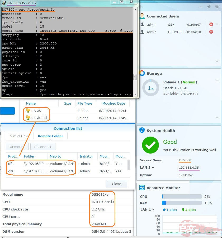Click the PuTTY scrollbar up arrow
This screenshot has height=238, width=222.
click(x=135, y=10)
